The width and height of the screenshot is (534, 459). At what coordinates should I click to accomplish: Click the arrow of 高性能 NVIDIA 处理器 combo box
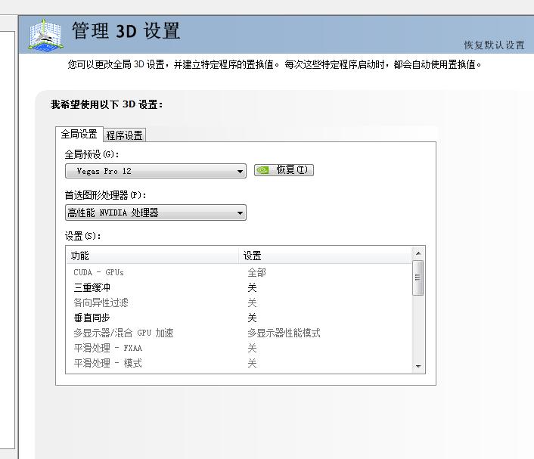click(x=240, y=213)
